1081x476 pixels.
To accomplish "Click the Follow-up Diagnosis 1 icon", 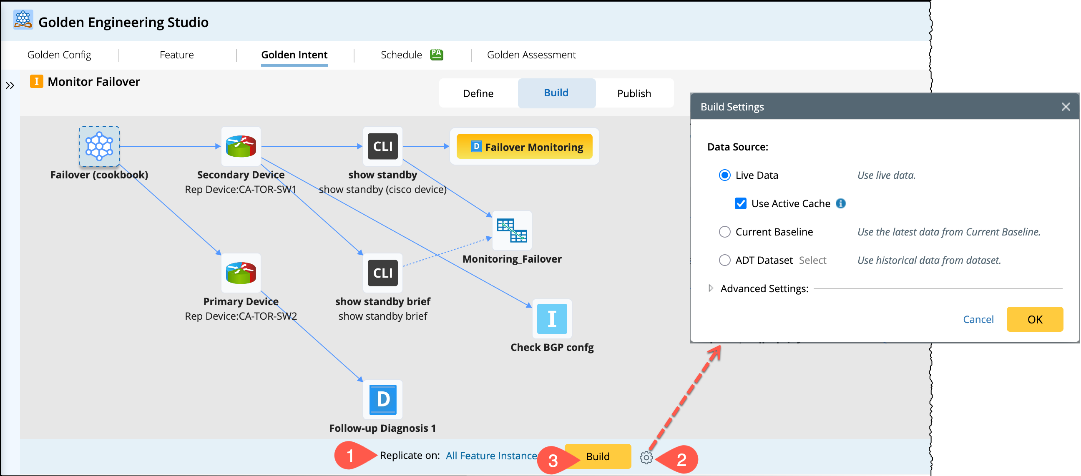I will tap(382, 399).
